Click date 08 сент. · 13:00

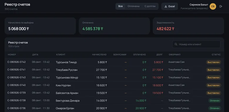click(41, 101)
